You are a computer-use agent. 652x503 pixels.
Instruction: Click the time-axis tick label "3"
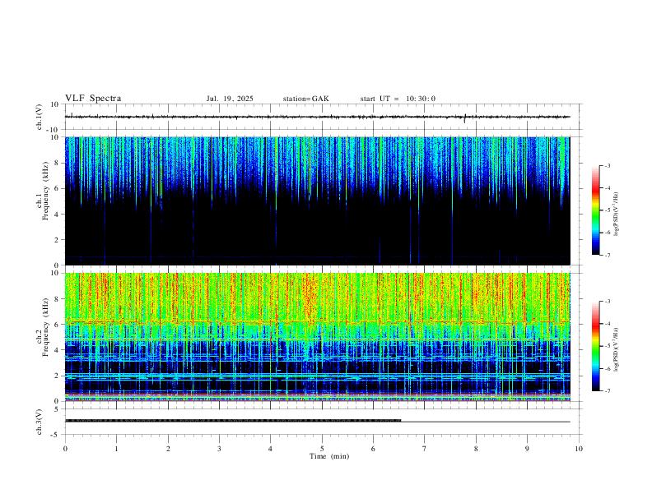point(219,449)
